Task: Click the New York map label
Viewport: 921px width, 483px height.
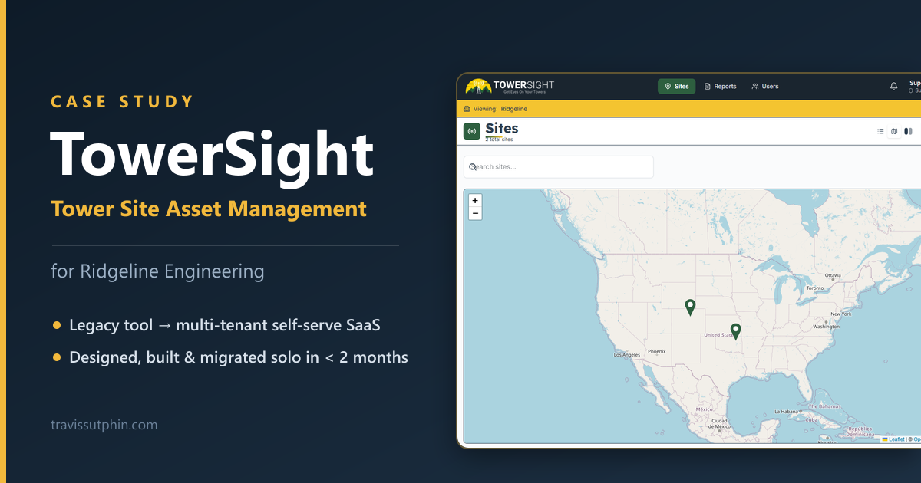Action: (841, 314)
